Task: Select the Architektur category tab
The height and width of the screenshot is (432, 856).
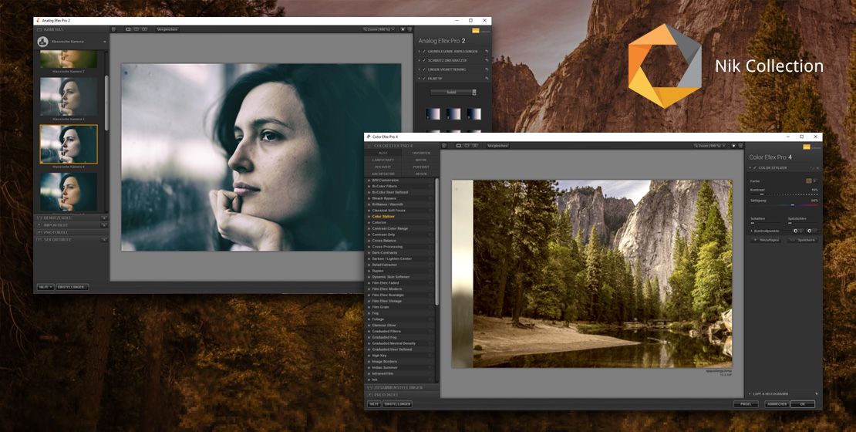Action: (383, 174)
